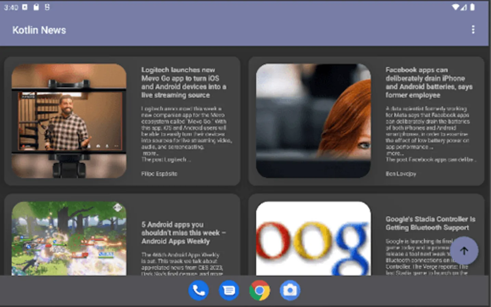Open the Facebook apps drain batteries headline

(429, 83)
